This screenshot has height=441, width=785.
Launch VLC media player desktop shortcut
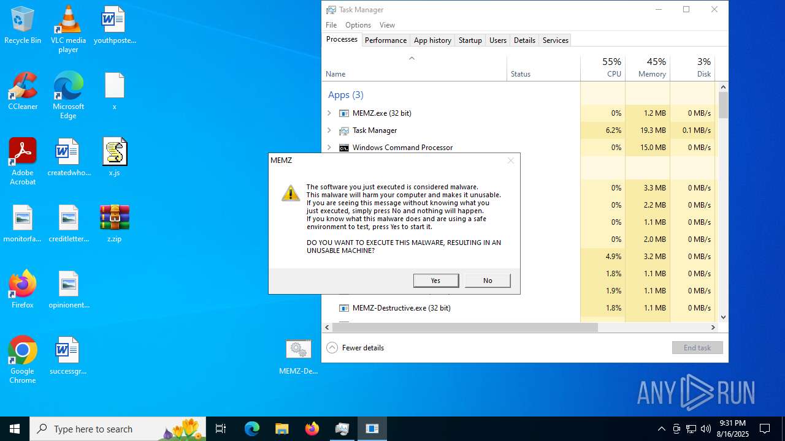tap(68, 29)
